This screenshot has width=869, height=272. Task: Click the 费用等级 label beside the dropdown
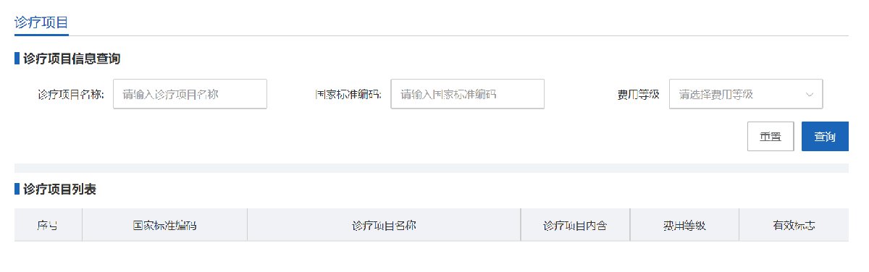point(638,94)
